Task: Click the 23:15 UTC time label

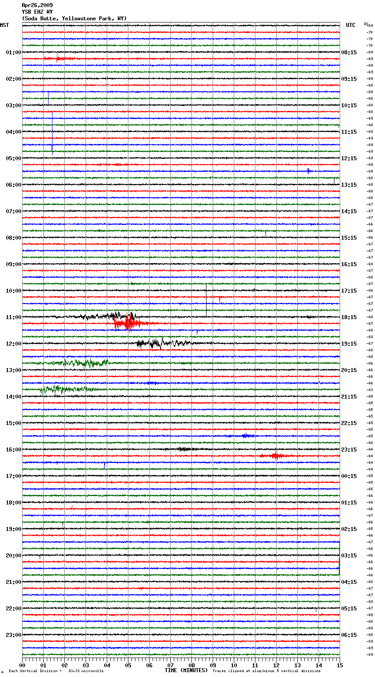Action: click(x=349, y=450)
